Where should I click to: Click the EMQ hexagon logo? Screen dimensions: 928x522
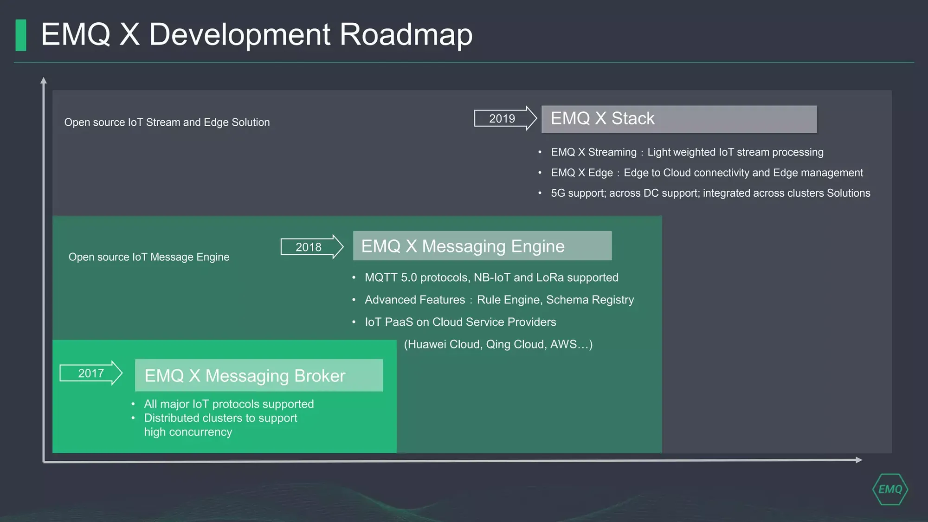890,489
